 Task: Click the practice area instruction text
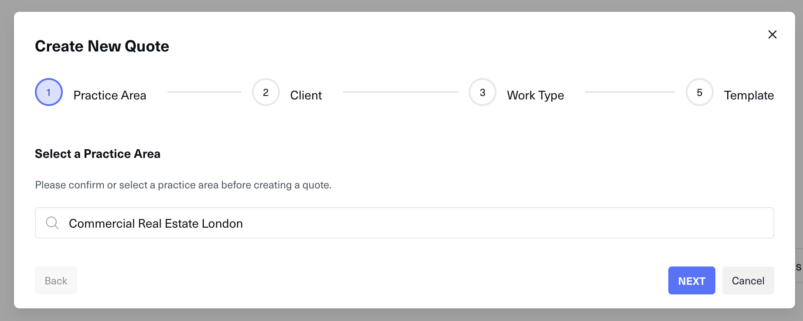click(183, 185)
